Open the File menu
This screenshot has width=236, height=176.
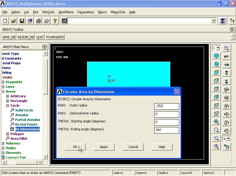[5, 12]
